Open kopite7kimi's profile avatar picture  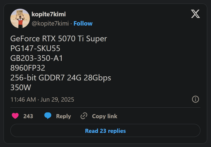(x=20, y=18)
